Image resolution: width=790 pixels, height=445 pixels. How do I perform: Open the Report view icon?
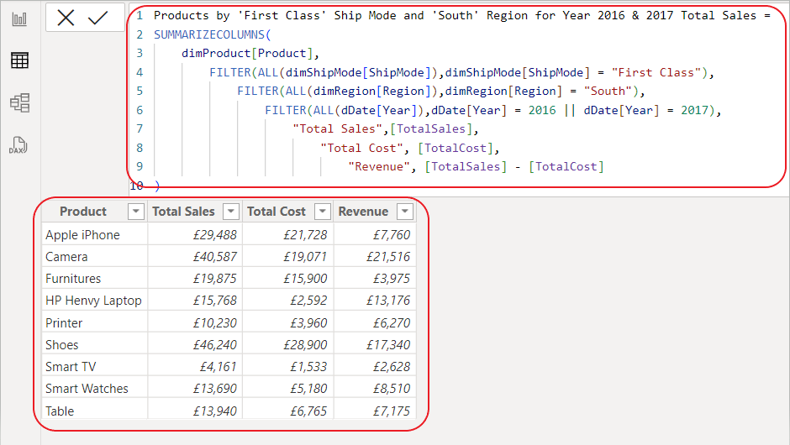pos(19,19)
